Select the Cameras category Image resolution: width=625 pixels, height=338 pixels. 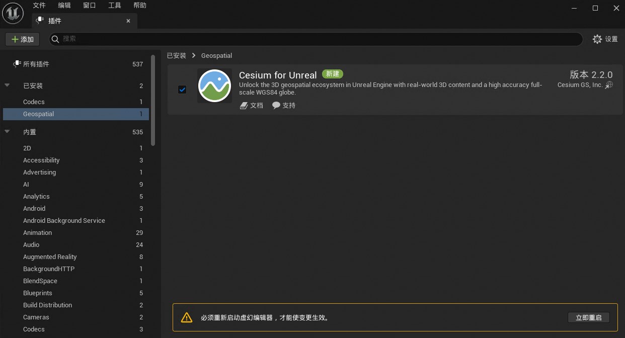click(77, 317)
